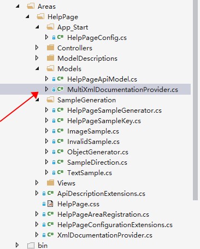Collapse the App_Start folder arrow

[x=37, y=27]
